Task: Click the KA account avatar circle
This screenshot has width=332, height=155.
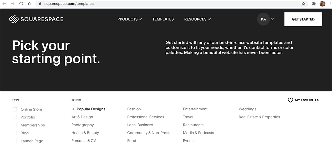Action: 263,19
